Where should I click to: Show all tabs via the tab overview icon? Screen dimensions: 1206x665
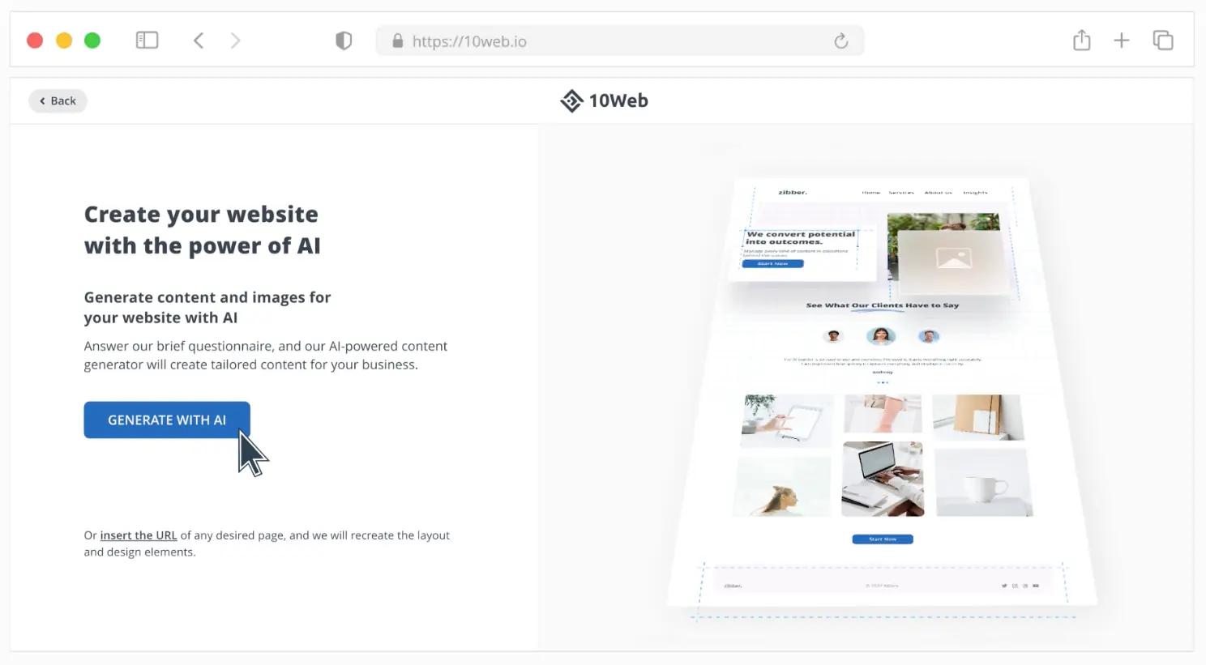coord(1163,40)
